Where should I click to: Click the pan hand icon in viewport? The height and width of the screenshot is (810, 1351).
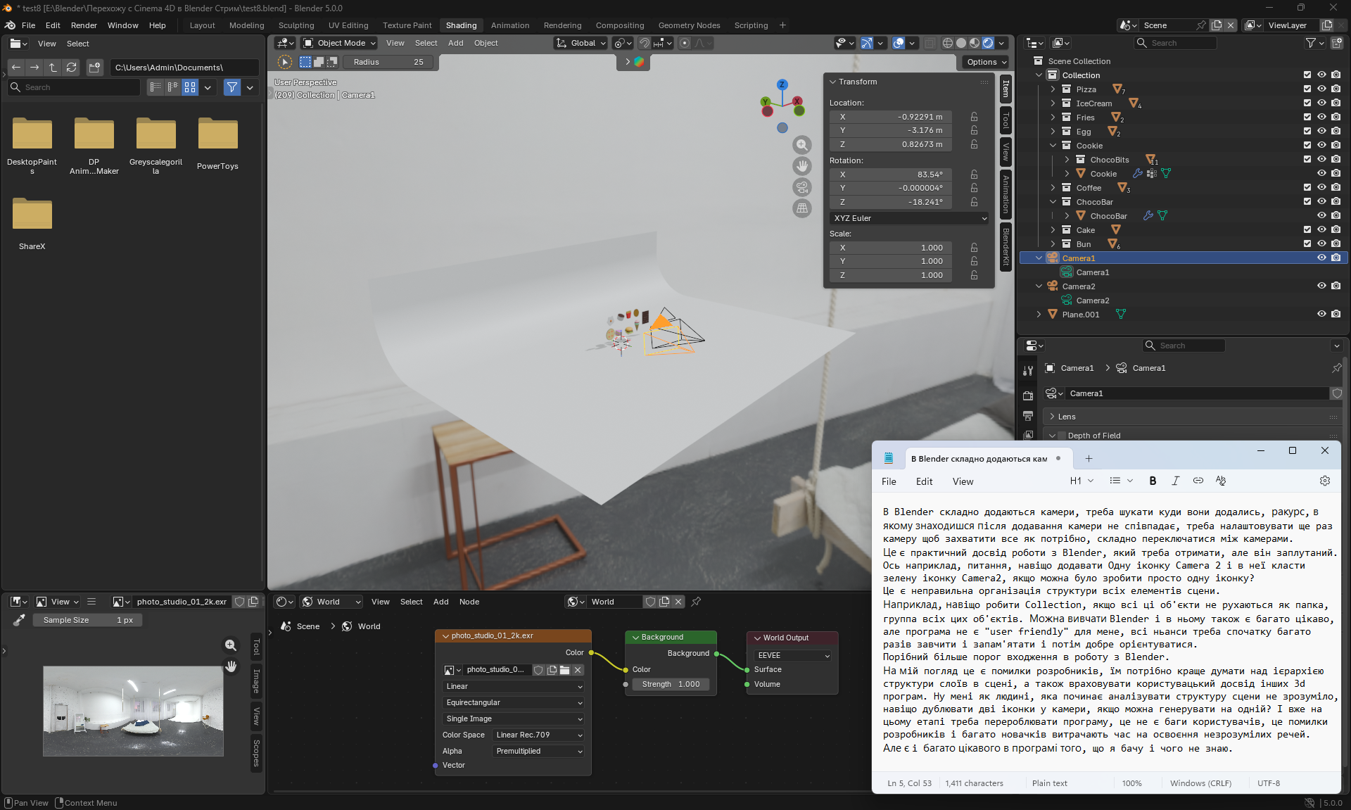pyautogui.click(x=802, y=166)
